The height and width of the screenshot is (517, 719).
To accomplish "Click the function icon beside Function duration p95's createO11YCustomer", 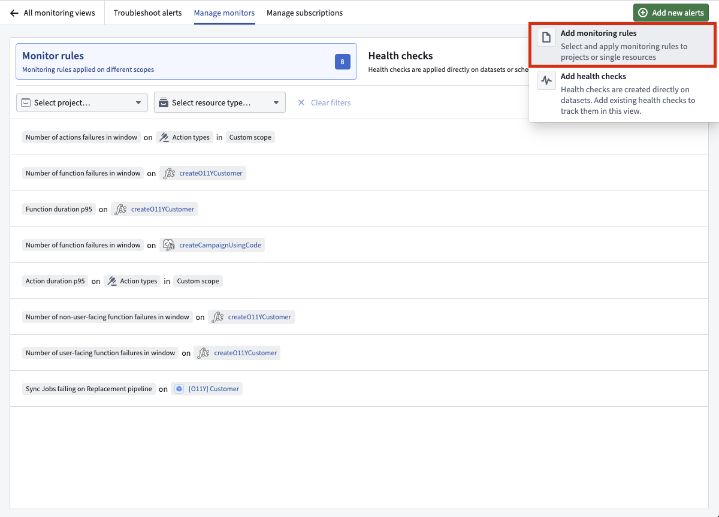I will [120, 208].
